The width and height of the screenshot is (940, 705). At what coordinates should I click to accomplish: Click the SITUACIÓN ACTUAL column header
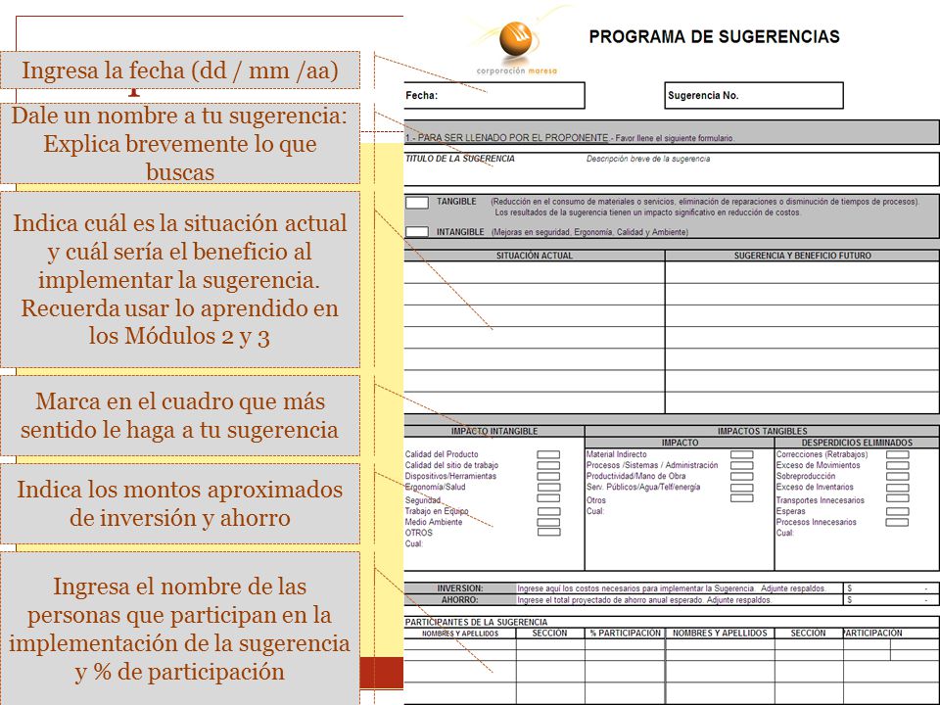(x=535, y=256)
